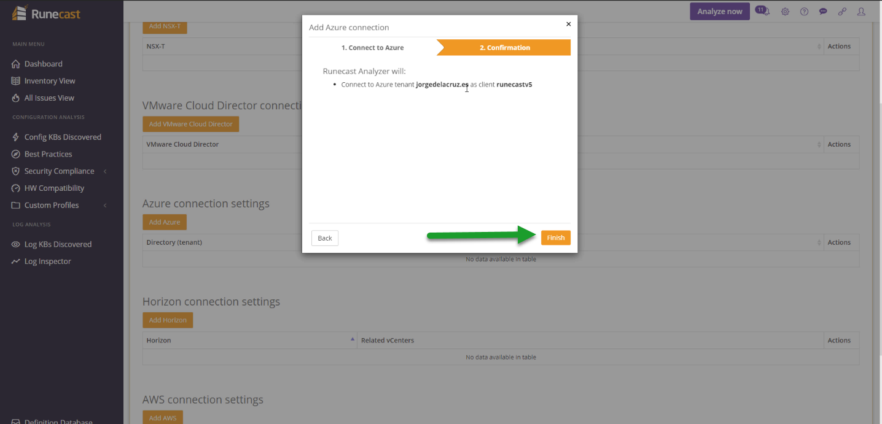
Task: Open Config KBs Discovered
Action: point(63,137)
